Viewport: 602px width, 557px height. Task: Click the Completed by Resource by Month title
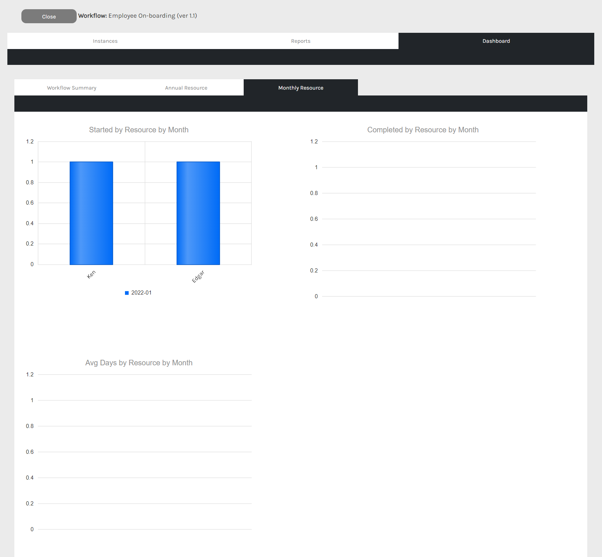423,130
